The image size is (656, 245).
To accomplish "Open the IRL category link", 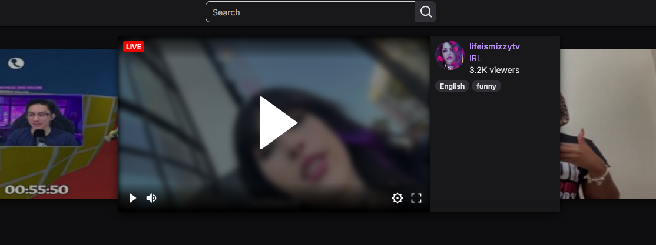I will [x=475, y=58].
